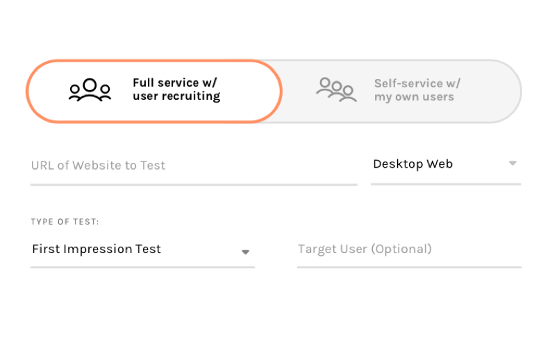
Task: Click the three-person group icon for Full service
Action: coord(90,90)
